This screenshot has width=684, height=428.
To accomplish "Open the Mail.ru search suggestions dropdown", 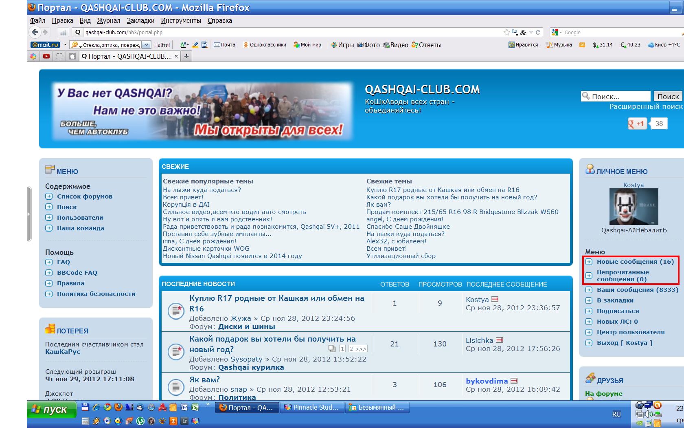I will 146,45.
